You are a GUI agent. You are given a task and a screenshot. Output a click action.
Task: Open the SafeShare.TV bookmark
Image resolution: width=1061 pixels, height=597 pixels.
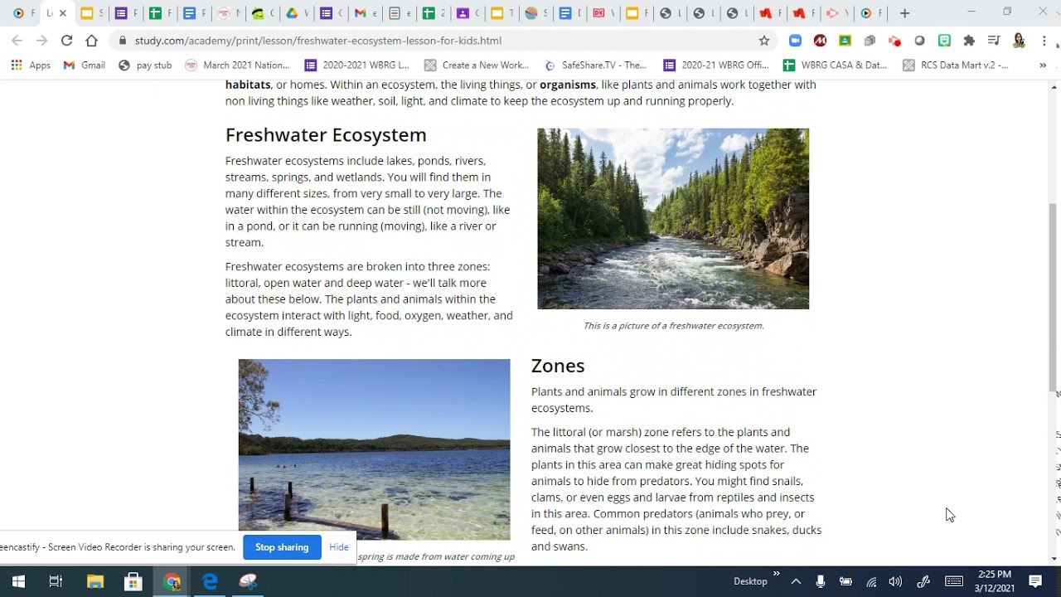tap(595, 65)
